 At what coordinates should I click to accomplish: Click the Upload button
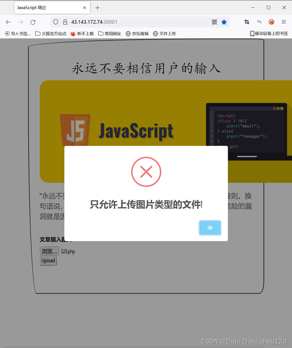[x=48, y=261]
